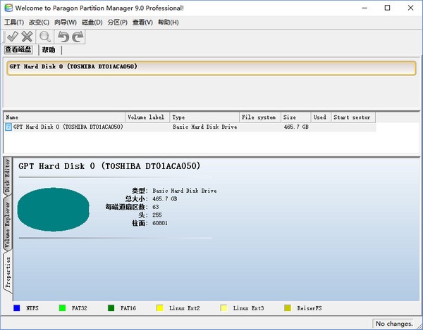Open the magnifier view-changes icon
The height and width of the screenshot is (330, 423).
coord(45,37)
